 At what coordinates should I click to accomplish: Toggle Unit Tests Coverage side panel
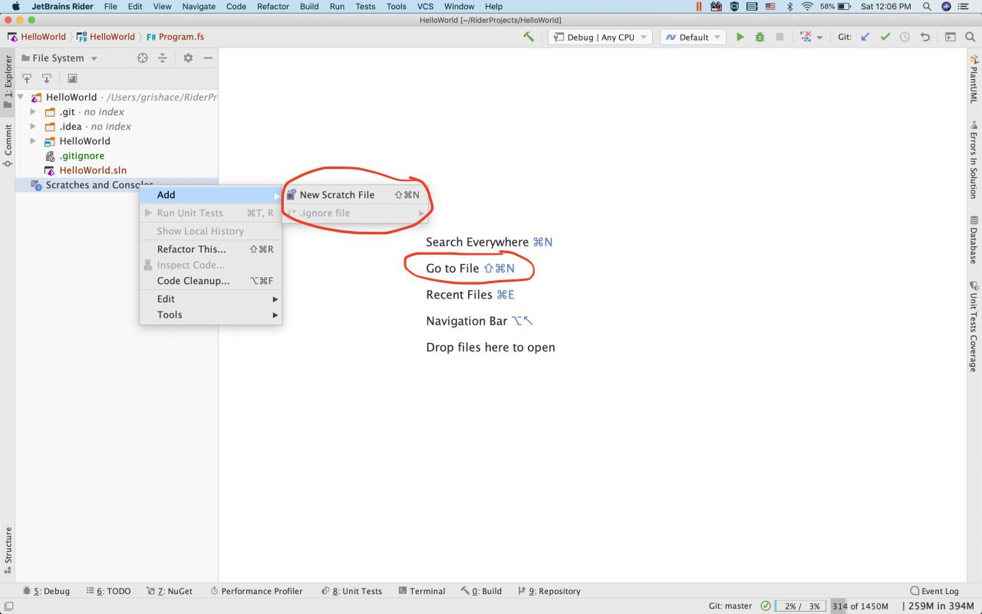(974, 327)
